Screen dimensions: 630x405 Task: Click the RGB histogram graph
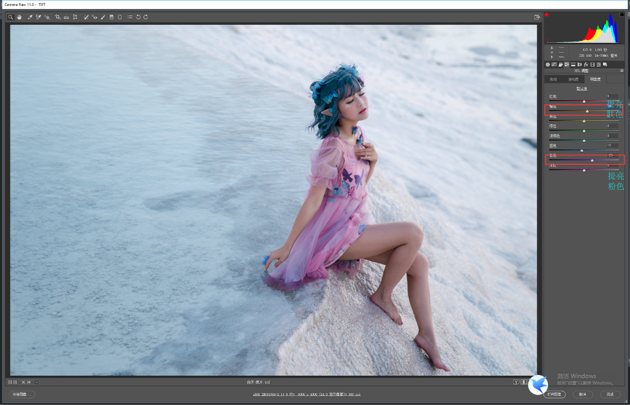click(585, 28)
